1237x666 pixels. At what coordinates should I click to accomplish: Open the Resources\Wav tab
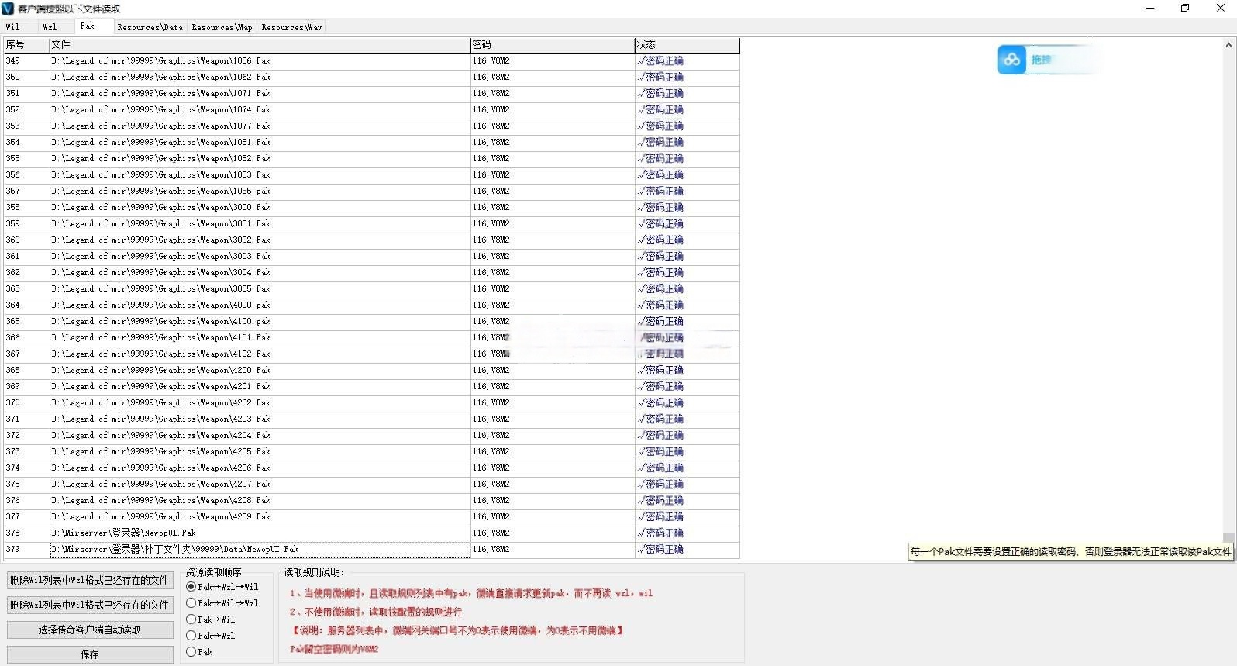(291, 27)
